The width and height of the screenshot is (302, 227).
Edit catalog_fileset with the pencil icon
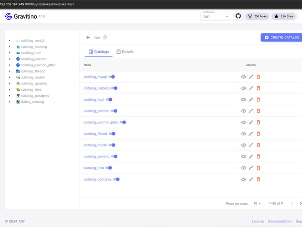[251, 134]
